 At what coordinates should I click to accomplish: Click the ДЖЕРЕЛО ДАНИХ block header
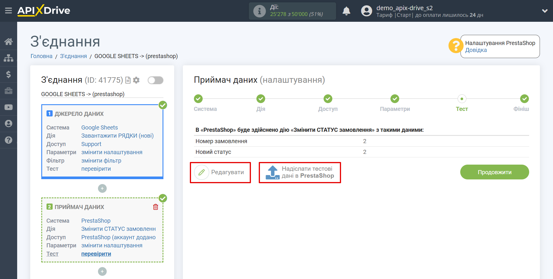click(x=79, y=114)
